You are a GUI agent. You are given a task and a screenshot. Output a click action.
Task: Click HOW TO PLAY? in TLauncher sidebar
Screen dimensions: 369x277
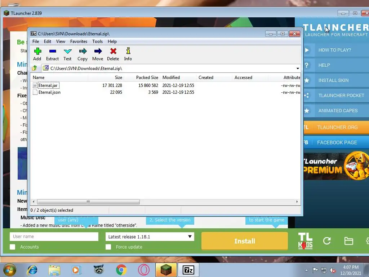336,50
